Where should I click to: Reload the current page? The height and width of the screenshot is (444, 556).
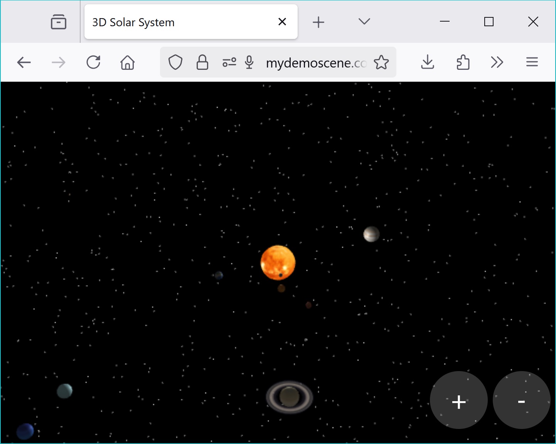coord(94,62)
